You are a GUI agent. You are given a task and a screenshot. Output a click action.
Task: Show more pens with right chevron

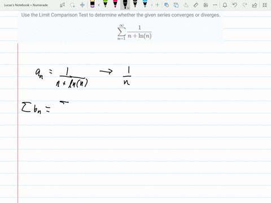tap(152, 5)
